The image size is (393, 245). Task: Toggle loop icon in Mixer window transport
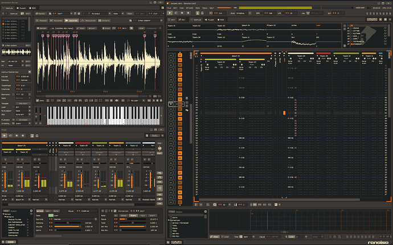click(x=10, y=135)
